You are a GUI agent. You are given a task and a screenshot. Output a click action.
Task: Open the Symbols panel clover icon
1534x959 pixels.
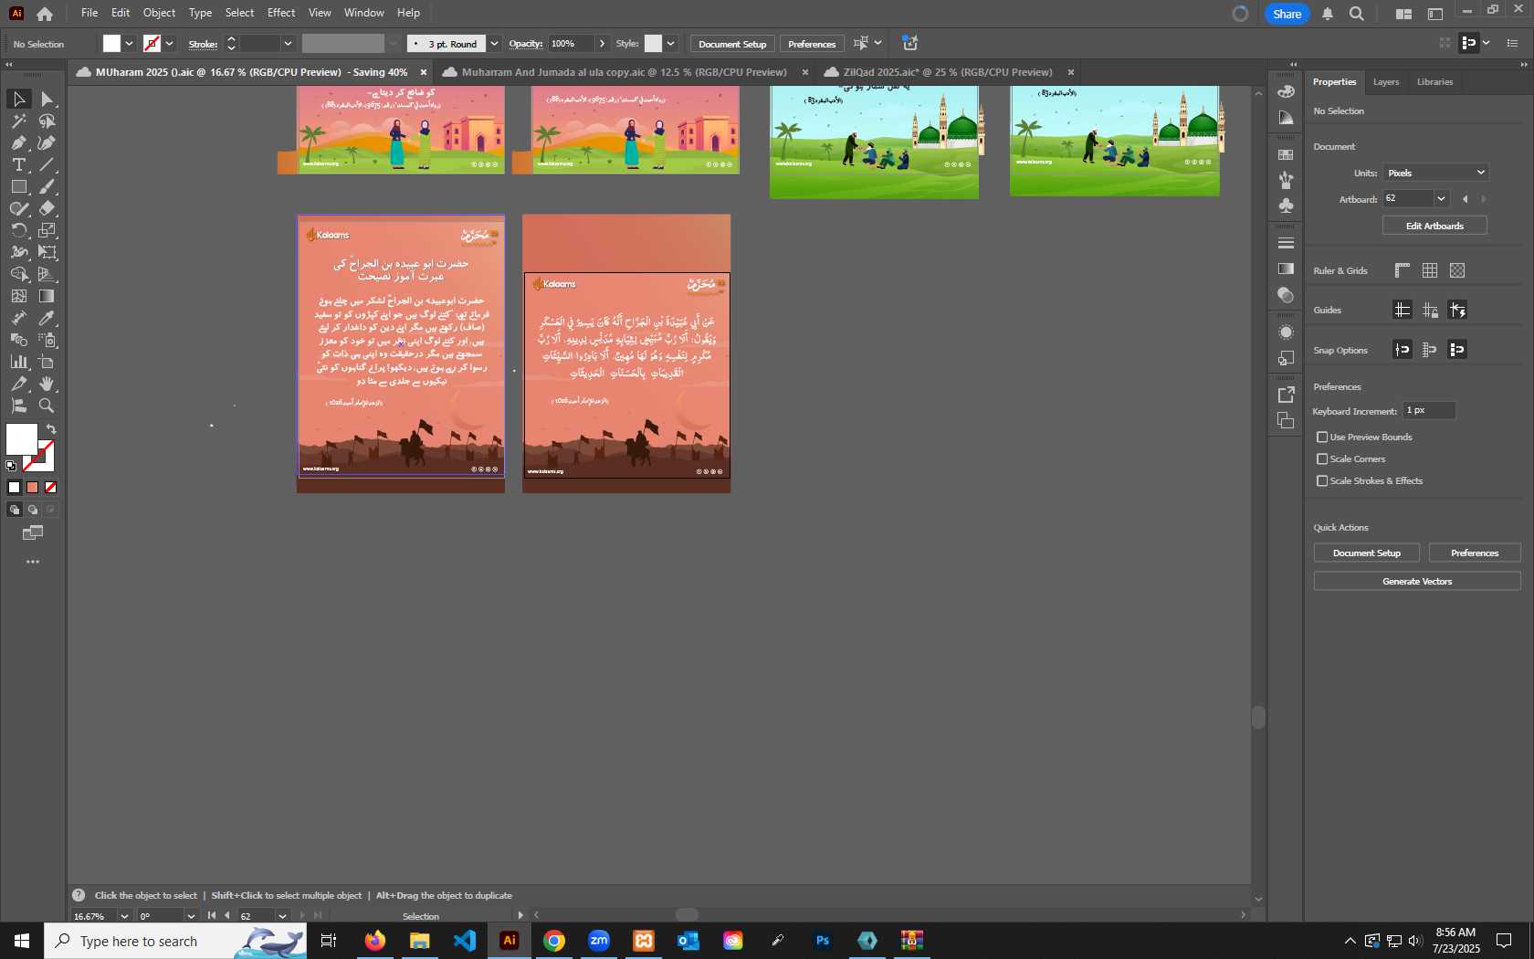[x=1286, y=205]
